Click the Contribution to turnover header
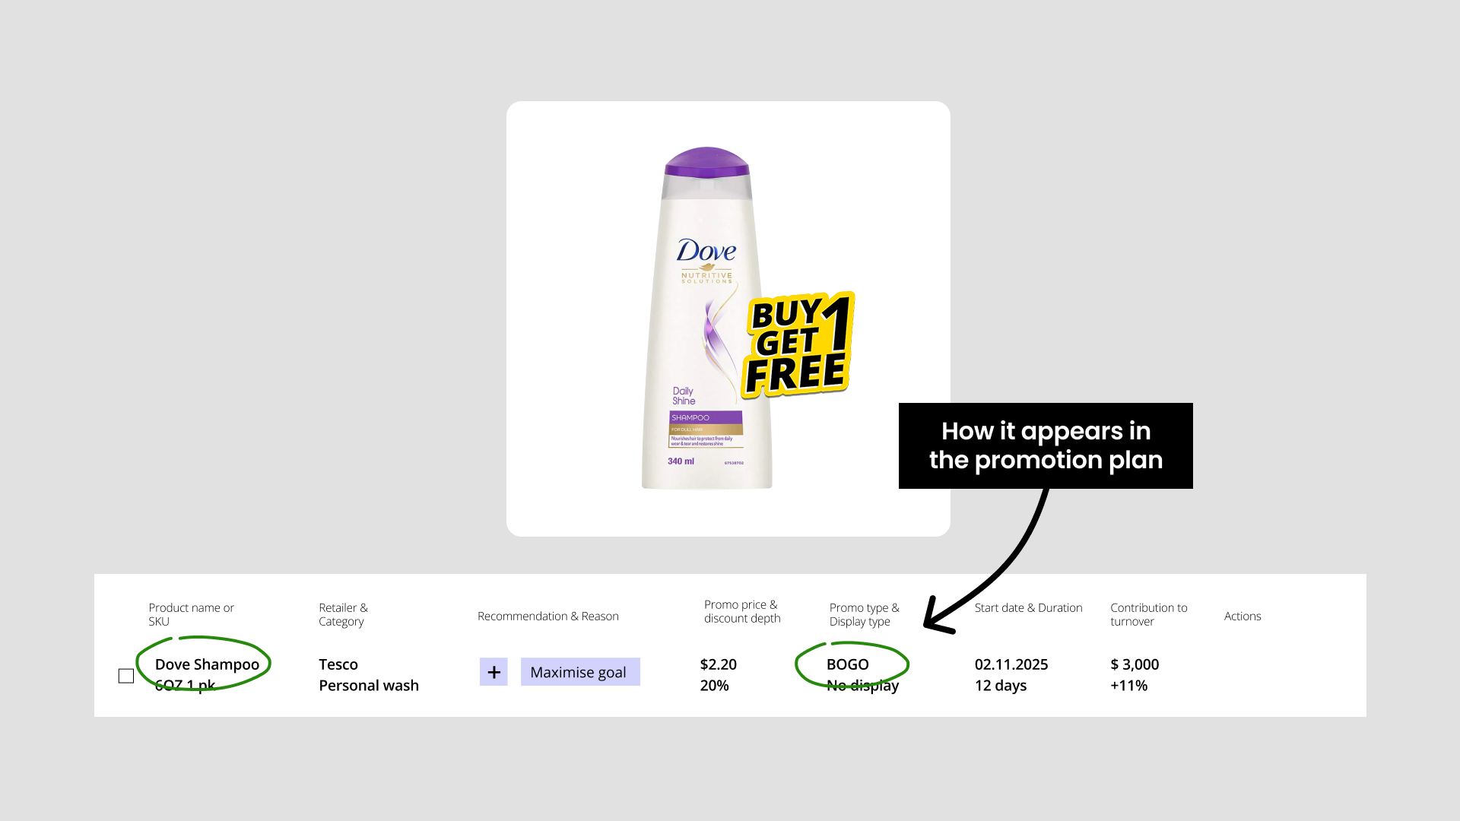This screenshot has width=1460, height=821. click(1149, 614)
